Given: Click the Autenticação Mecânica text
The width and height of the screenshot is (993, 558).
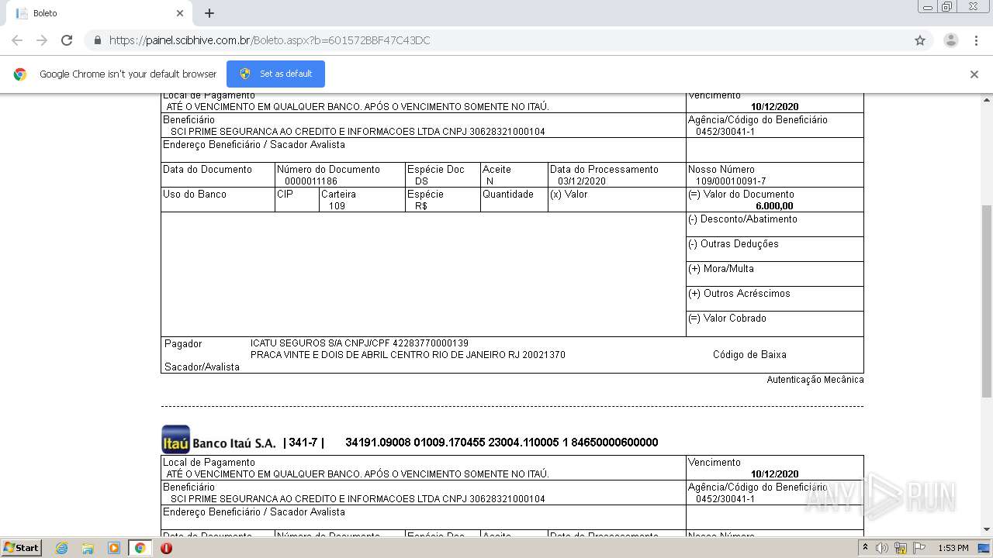Looking at the screenshot, I should point(815,380).
